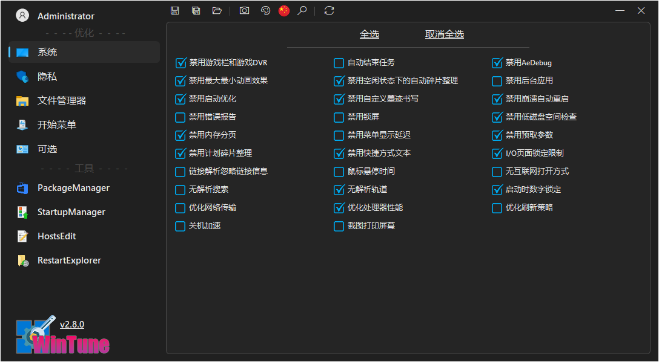Image resolution: width=659 pixels, height=362 pixels.
Task: Enable the 禁用锁屏 checkbox
Action: pyautogui.click(x=338, y=117)
